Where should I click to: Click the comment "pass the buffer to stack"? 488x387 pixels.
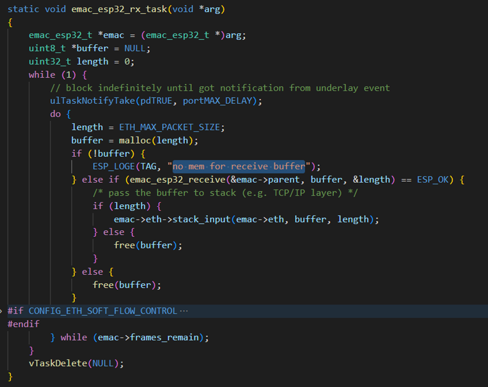pyautogui.click(x=225, y=193)
